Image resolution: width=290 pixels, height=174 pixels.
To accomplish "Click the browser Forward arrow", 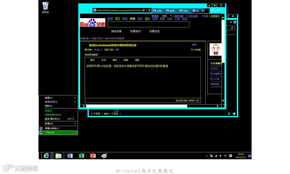I will [x=90, y=10].
